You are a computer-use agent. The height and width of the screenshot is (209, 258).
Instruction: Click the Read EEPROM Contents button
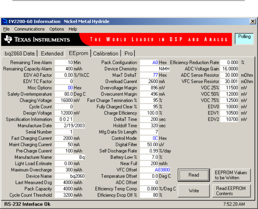(x=231, y=191)
